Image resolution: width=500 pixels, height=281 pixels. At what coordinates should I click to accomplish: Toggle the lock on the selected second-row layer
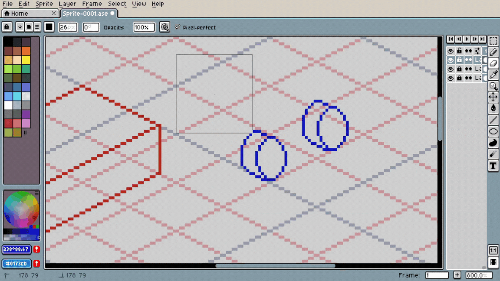point(459,60)
